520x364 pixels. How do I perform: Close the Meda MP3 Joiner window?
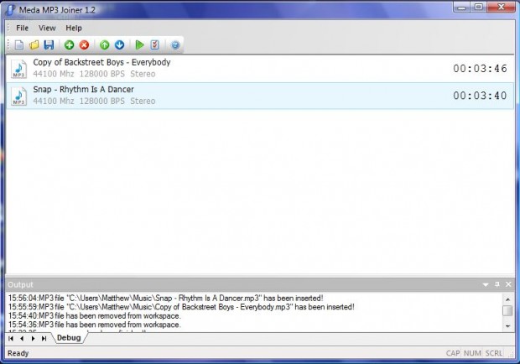501,8
